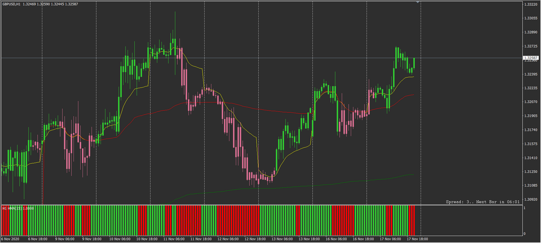Click the 6 Nov 2020 date label
Screen dimensions: 541x243
coord(10,239)
